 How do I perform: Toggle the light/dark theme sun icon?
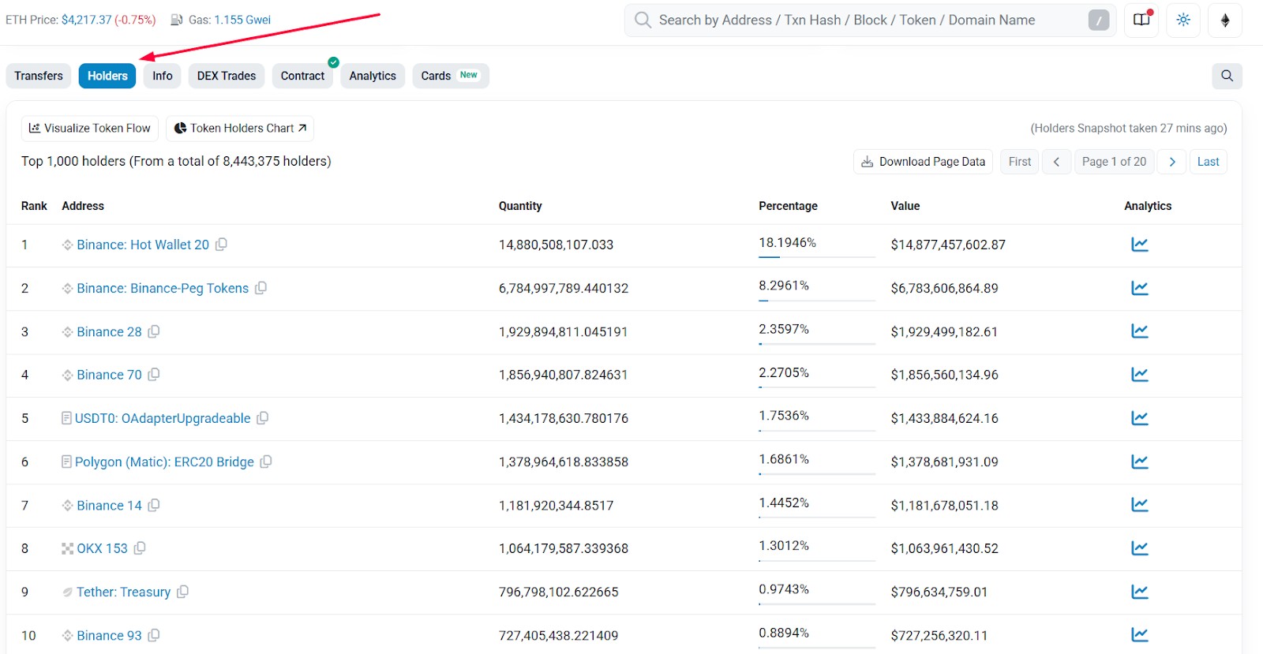tap(1183, 20)
